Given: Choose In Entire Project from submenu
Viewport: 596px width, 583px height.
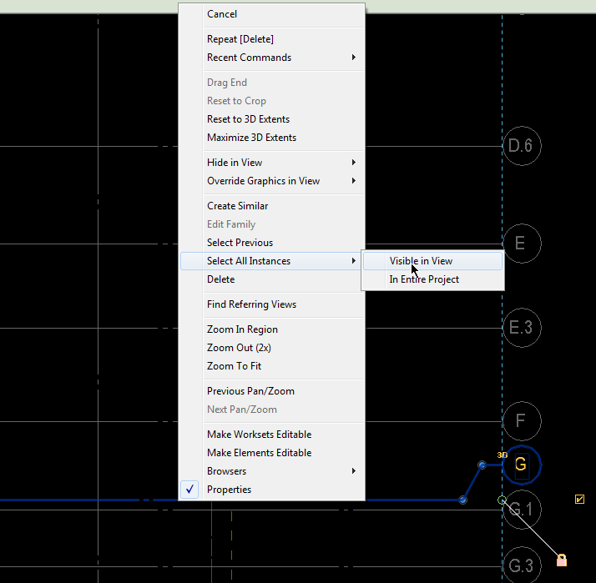Looking at the screenshot, I should [x=424, y=279].
